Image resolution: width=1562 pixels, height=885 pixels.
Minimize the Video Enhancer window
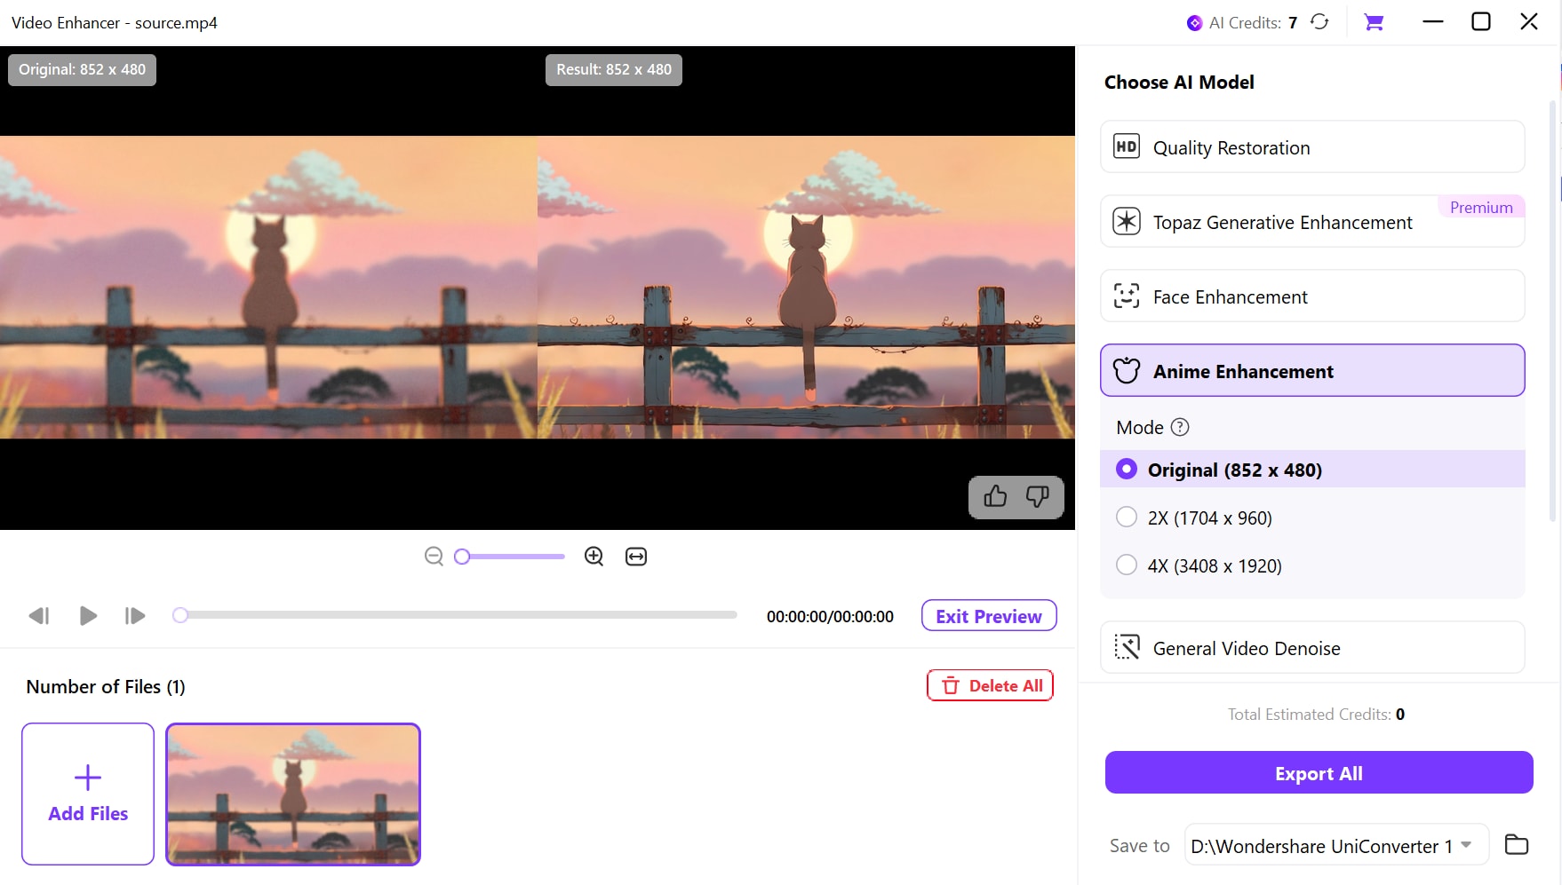[x=1433, y=21]
